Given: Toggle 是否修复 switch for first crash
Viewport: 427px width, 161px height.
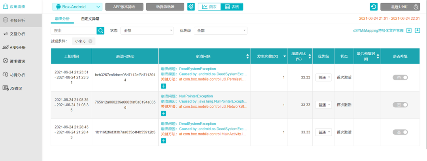Looking at the screenshot, I should (400, 77).
